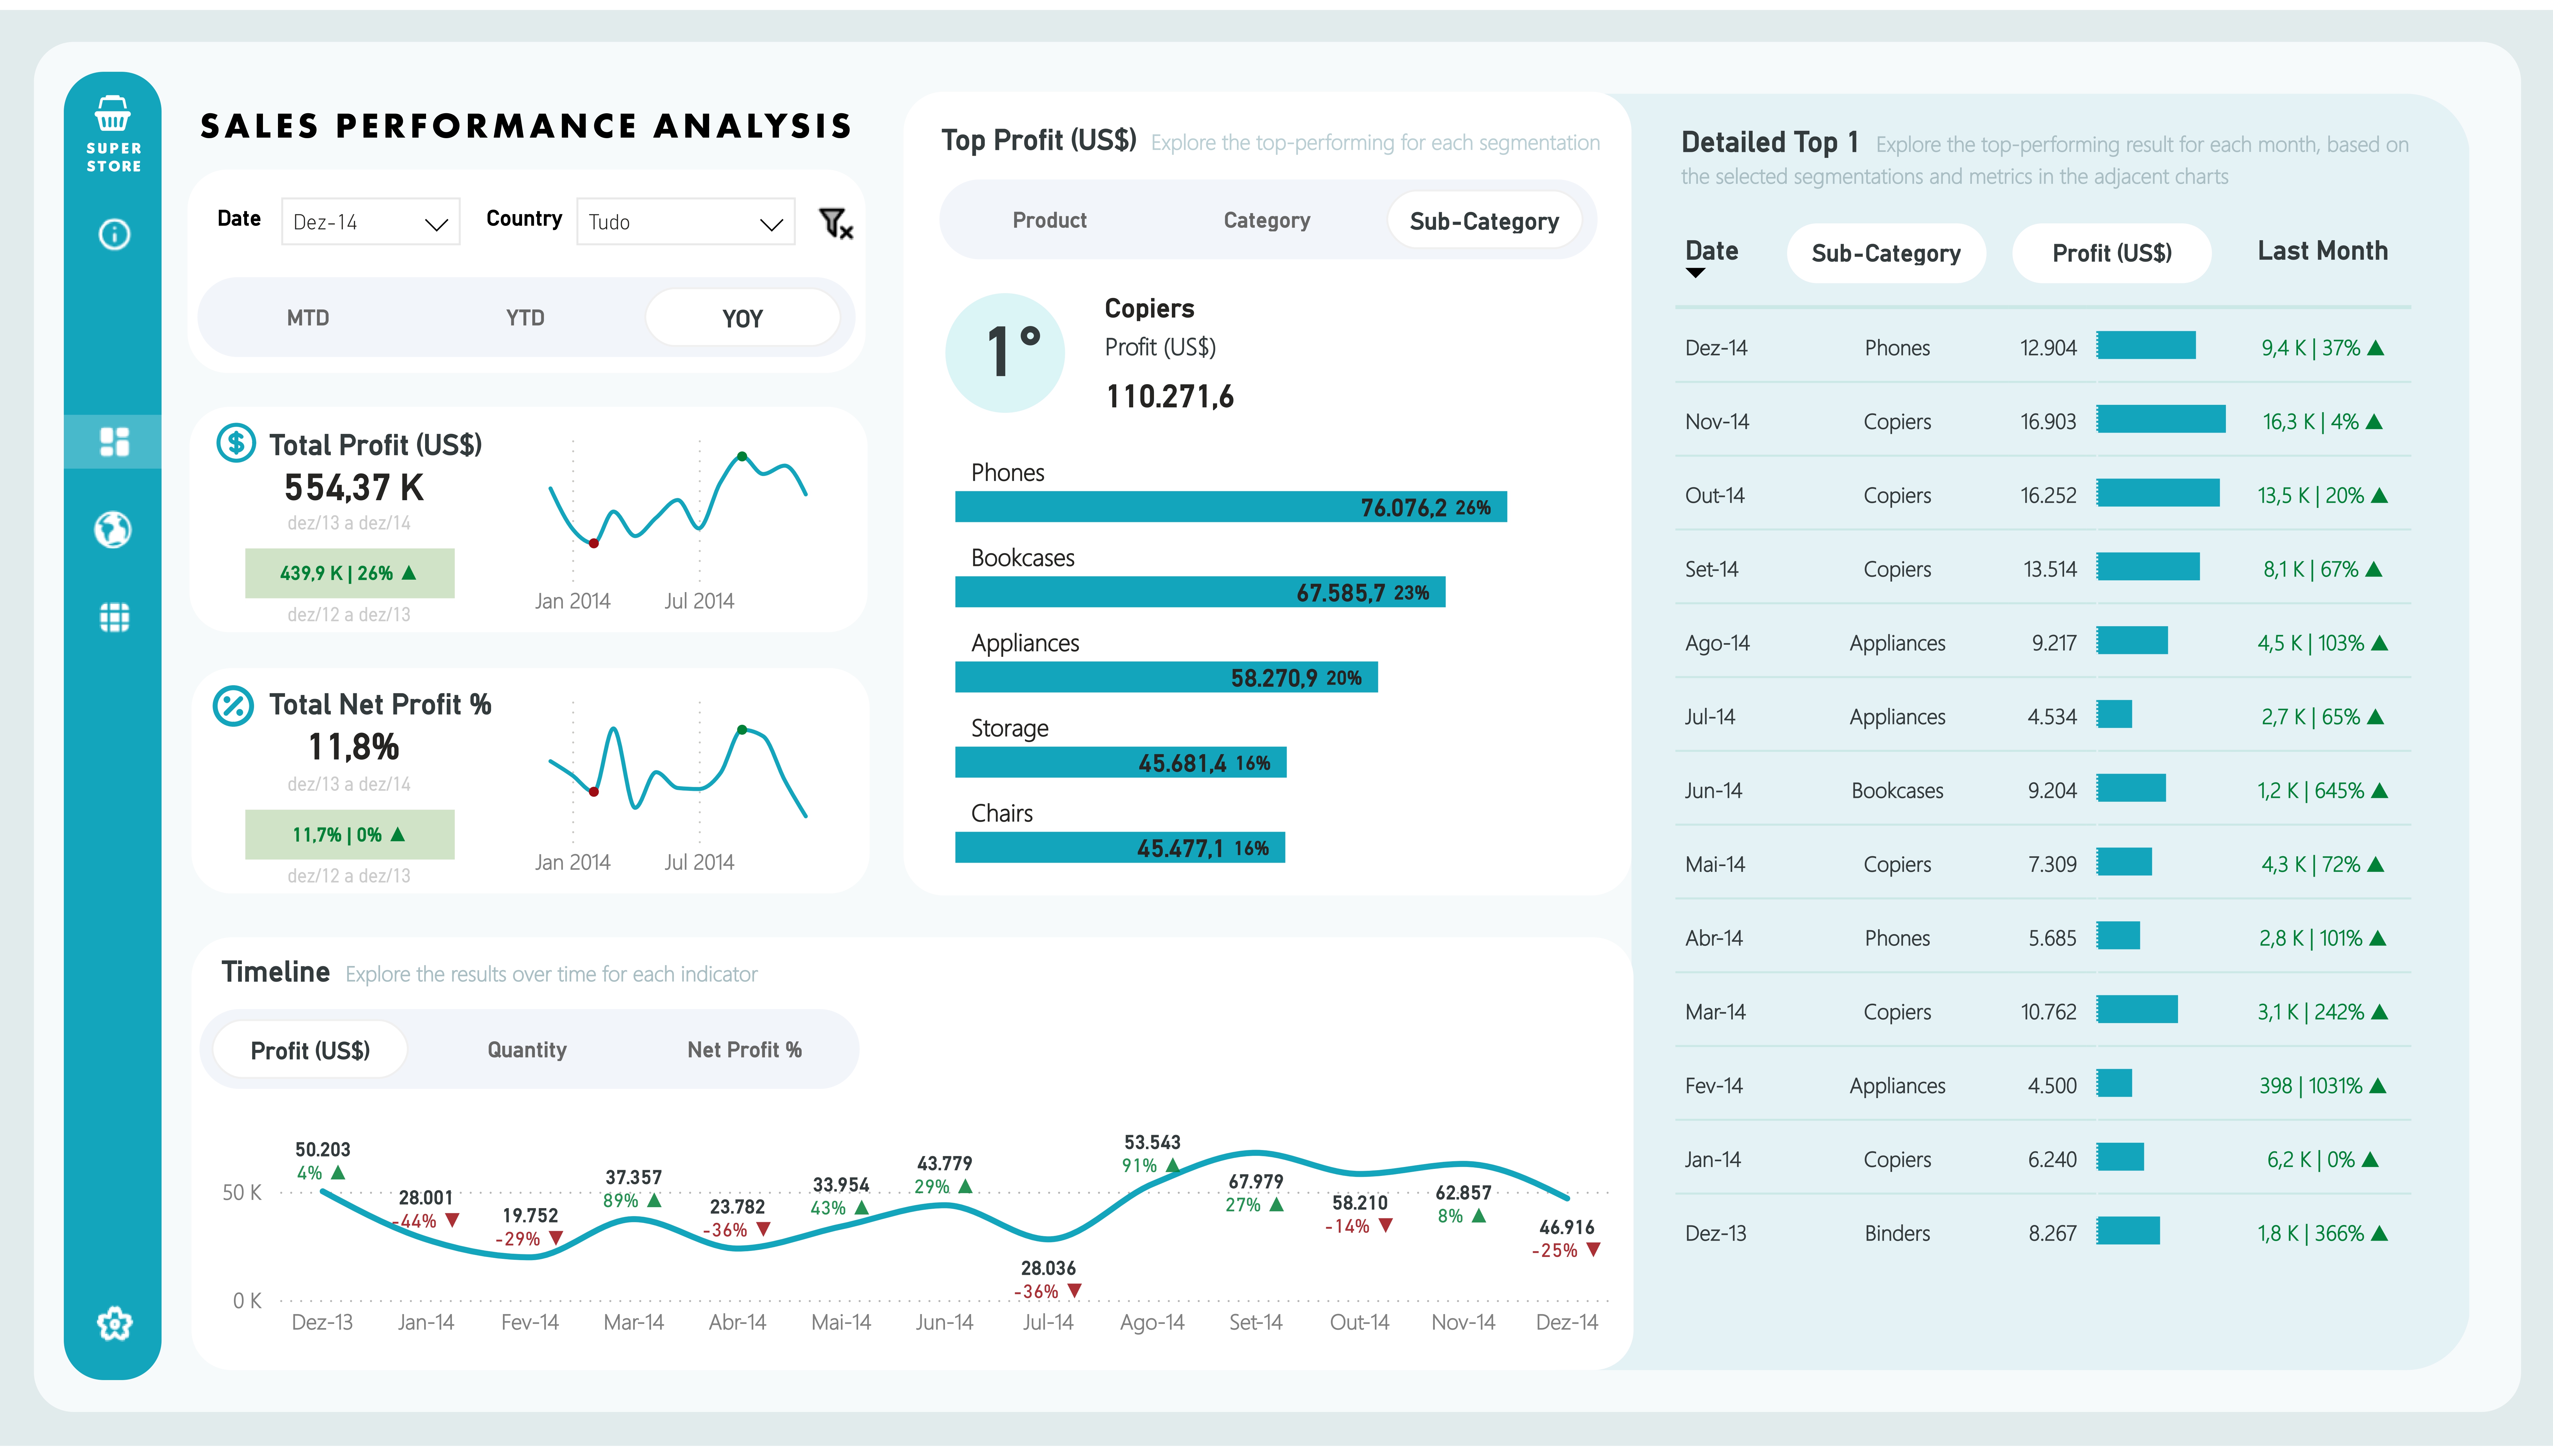The image size is (2553, 1456).
Task: Click the 11,8% net profit value
Action: pyautogui.click(x=353, y=747)
